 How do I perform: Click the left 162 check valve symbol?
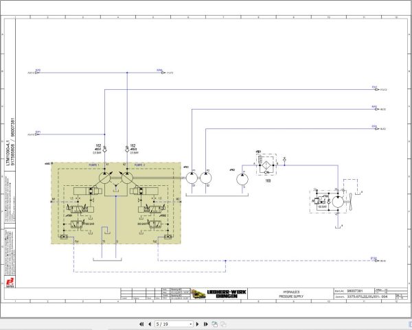[x=105, y=150]
